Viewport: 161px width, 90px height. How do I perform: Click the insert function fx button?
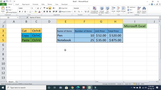tap(27, 17)
